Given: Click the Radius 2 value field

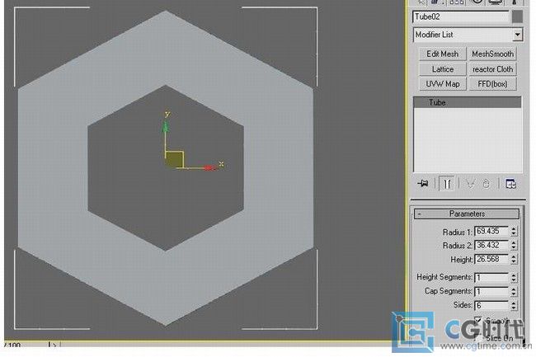Looking at the screenshot, I should point(491,246).
